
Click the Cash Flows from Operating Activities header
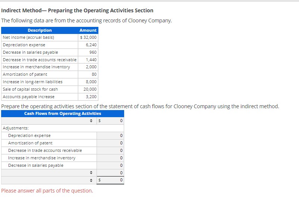tap(63, 113)
